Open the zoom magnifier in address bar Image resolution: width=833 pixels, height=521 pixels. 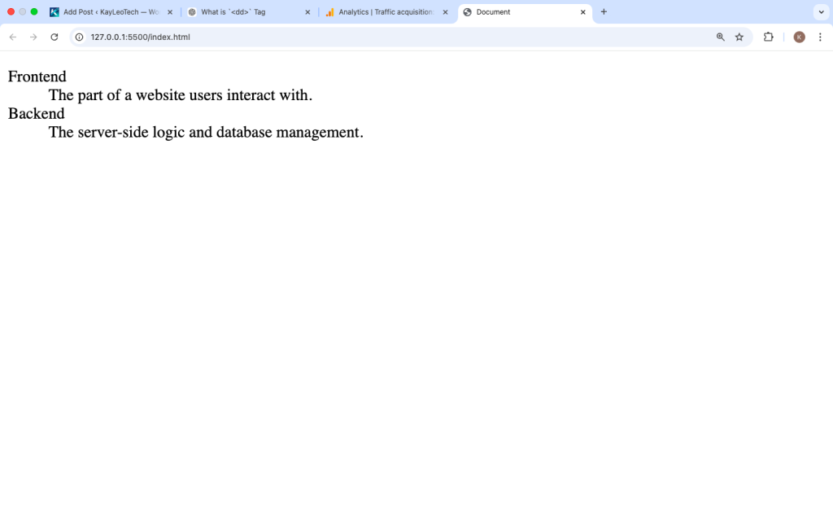(720, 37)
